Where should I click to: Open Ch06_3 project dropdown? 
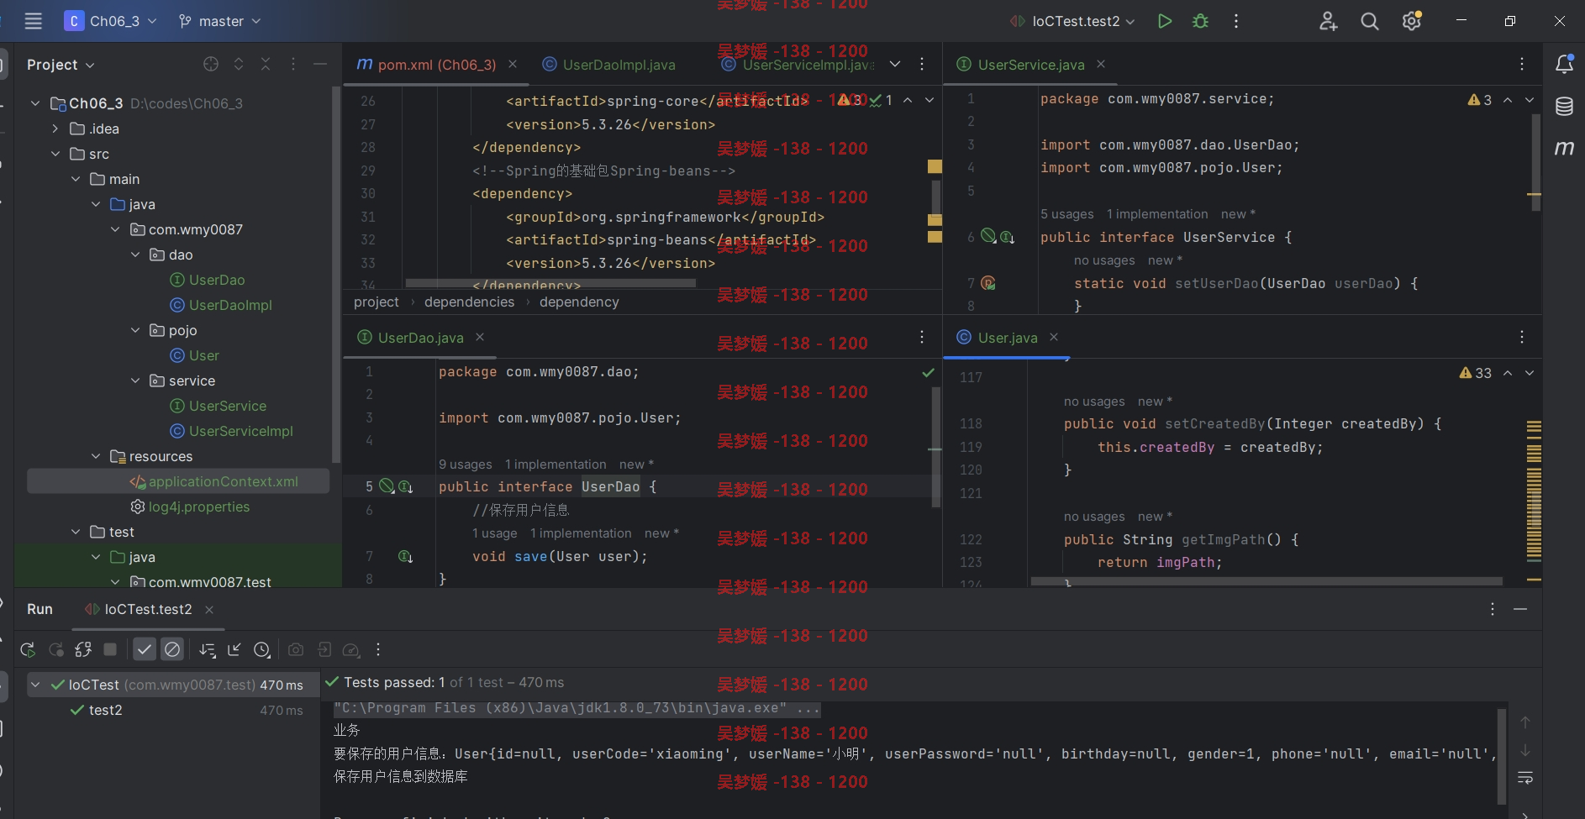coord(110,21)
